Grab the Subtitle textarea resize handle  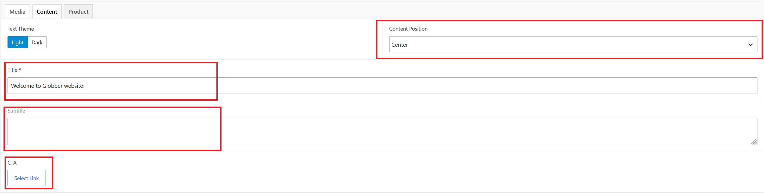[x=754, y=142]
